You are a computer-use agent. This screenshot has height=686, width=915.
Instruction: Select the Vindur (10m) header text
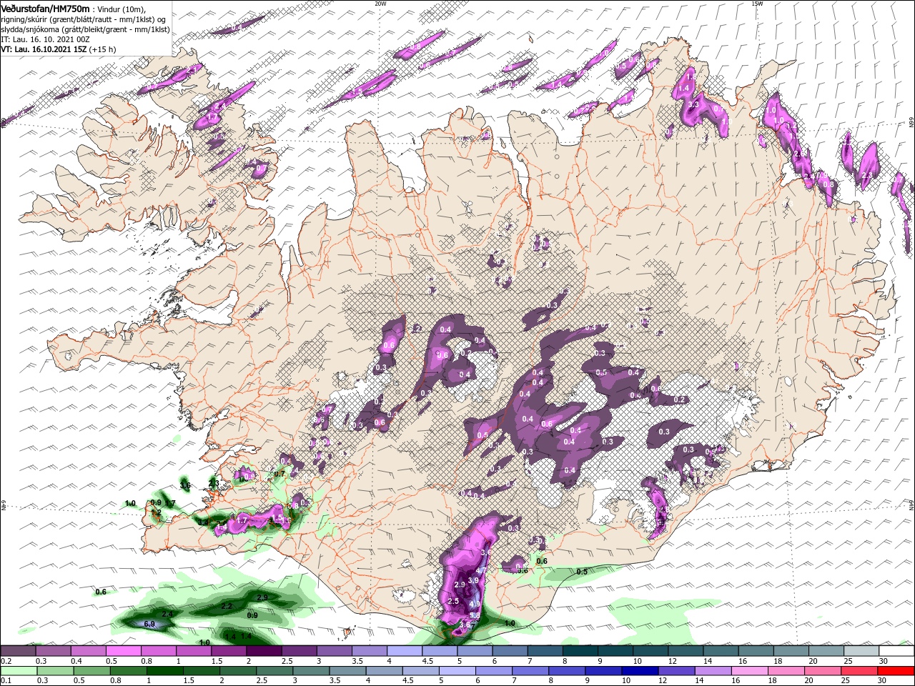tap(122, 9)
